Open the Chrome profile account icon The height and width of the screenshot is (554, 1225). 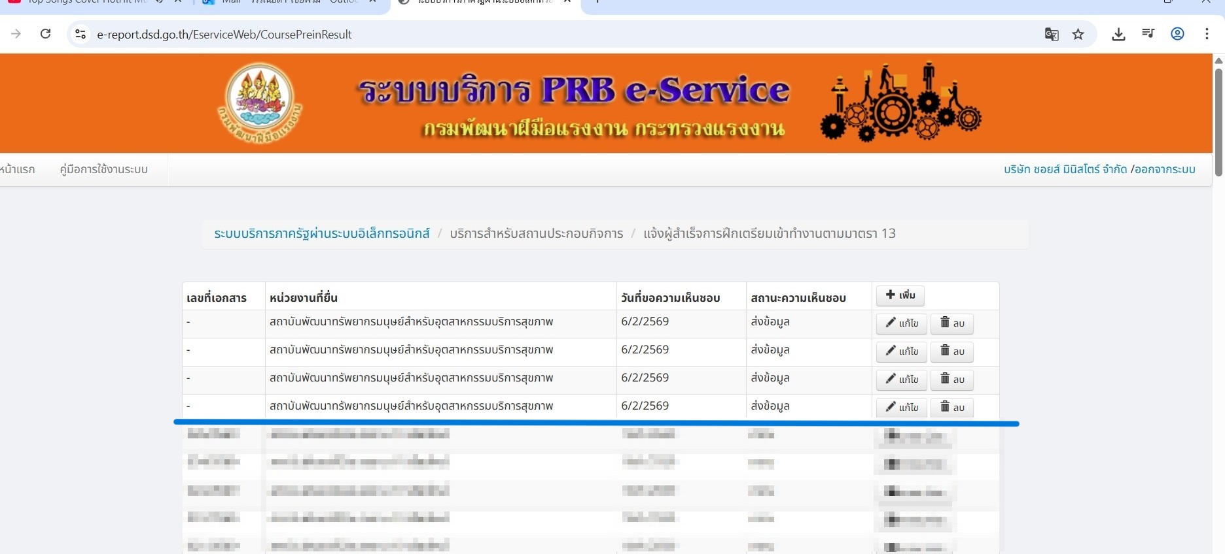point(1177,34)
